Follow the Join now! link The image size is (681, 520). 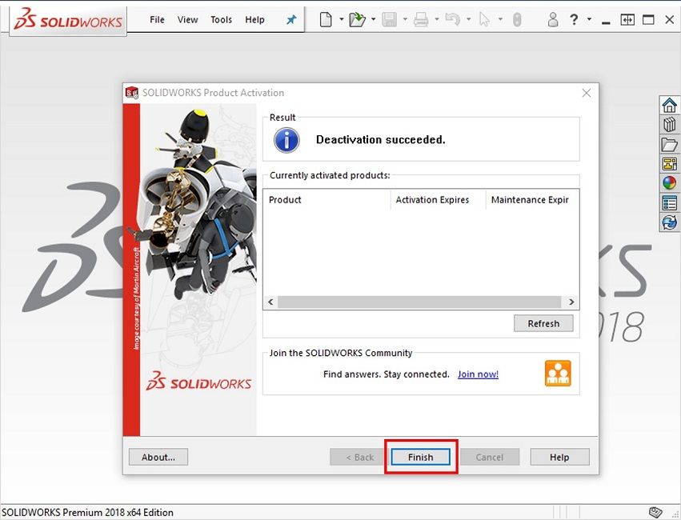[478, 374]
